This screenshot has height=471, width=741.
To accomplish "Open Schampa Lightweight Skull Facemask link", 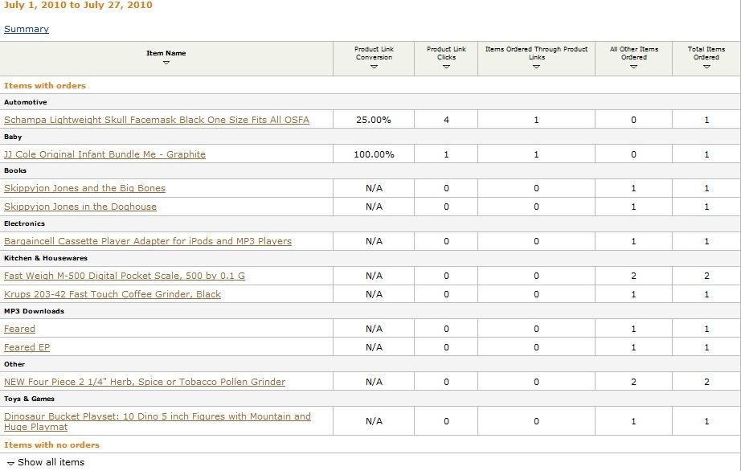I will point(157,120).
